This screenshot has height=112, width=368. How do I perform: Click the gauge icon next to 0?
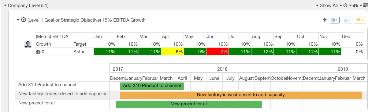pos(38,52)
